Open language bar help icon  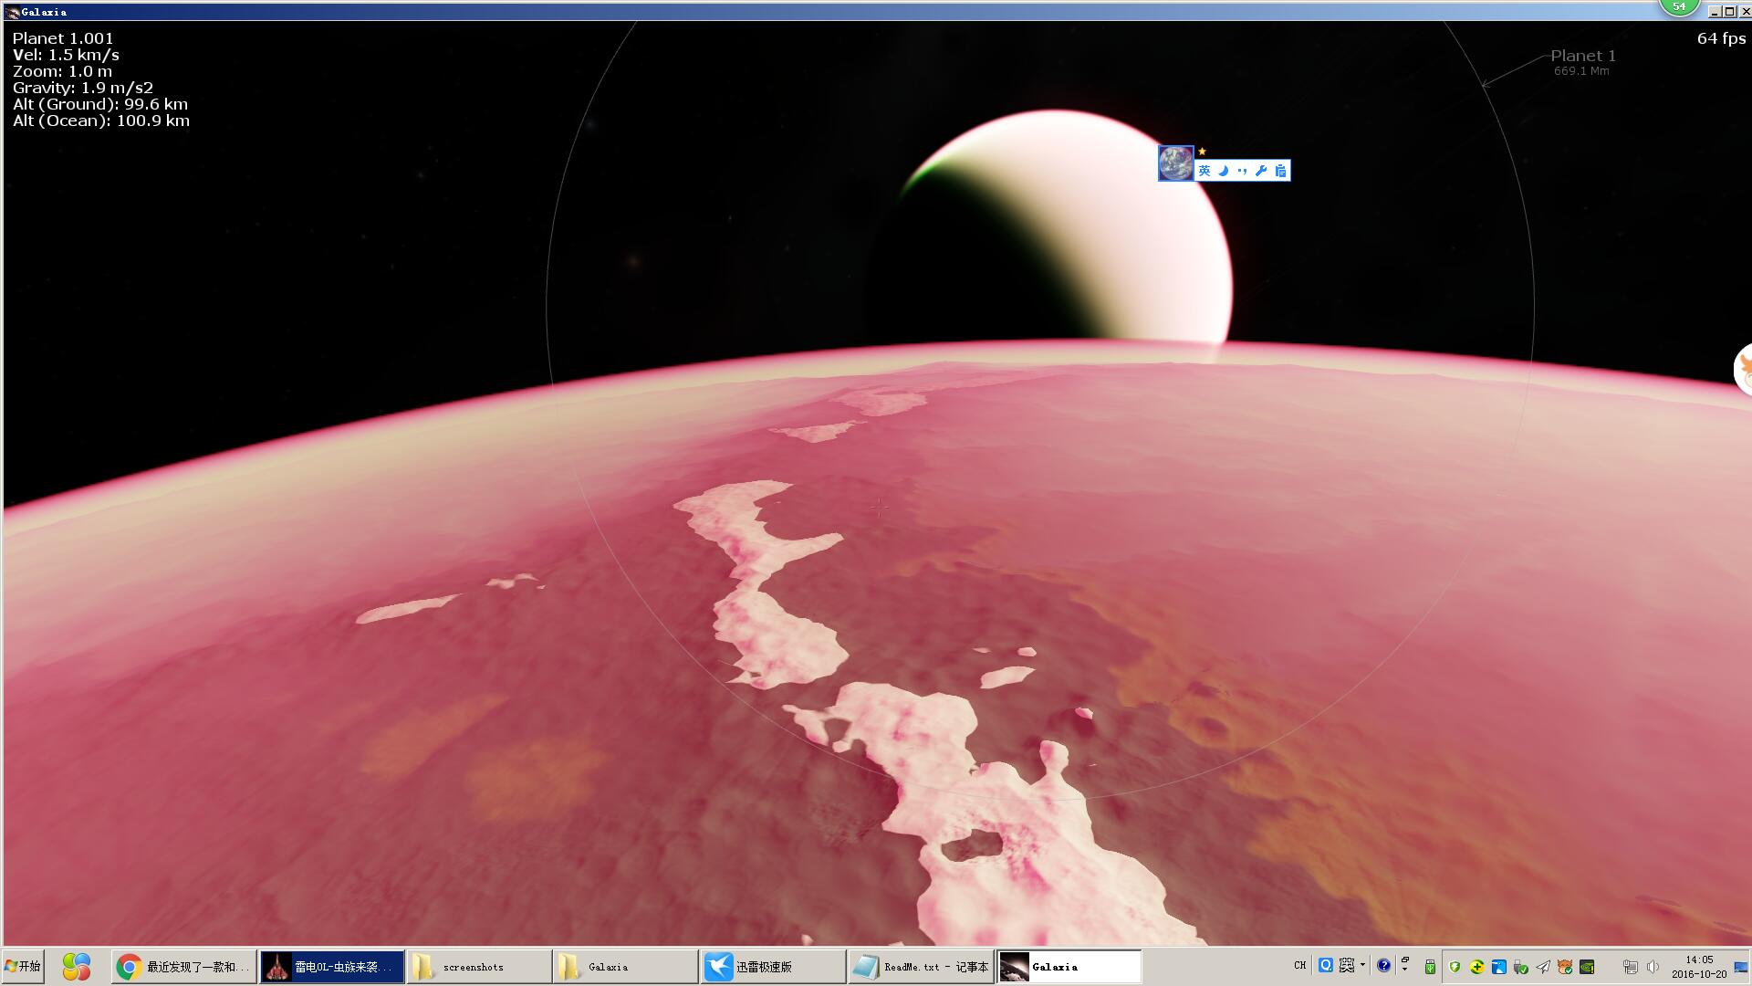point(1383,965)
